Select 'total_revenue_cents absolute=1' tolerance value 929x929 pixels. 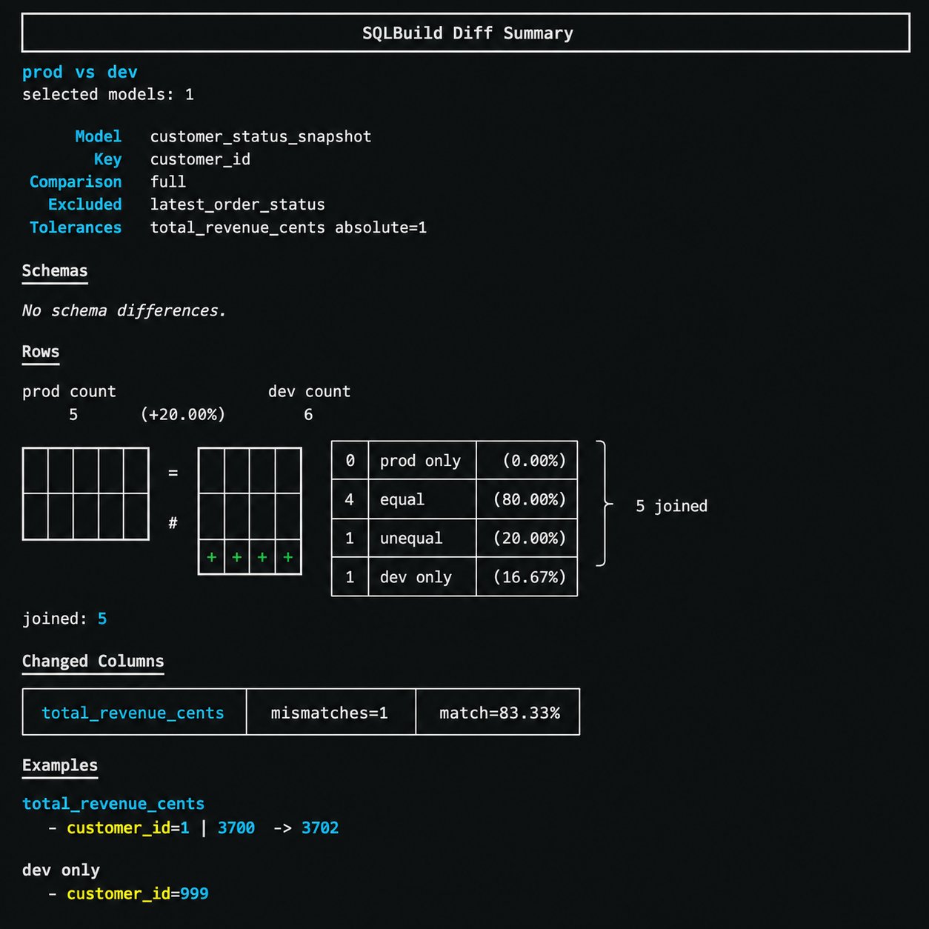[x=289, y=227]
